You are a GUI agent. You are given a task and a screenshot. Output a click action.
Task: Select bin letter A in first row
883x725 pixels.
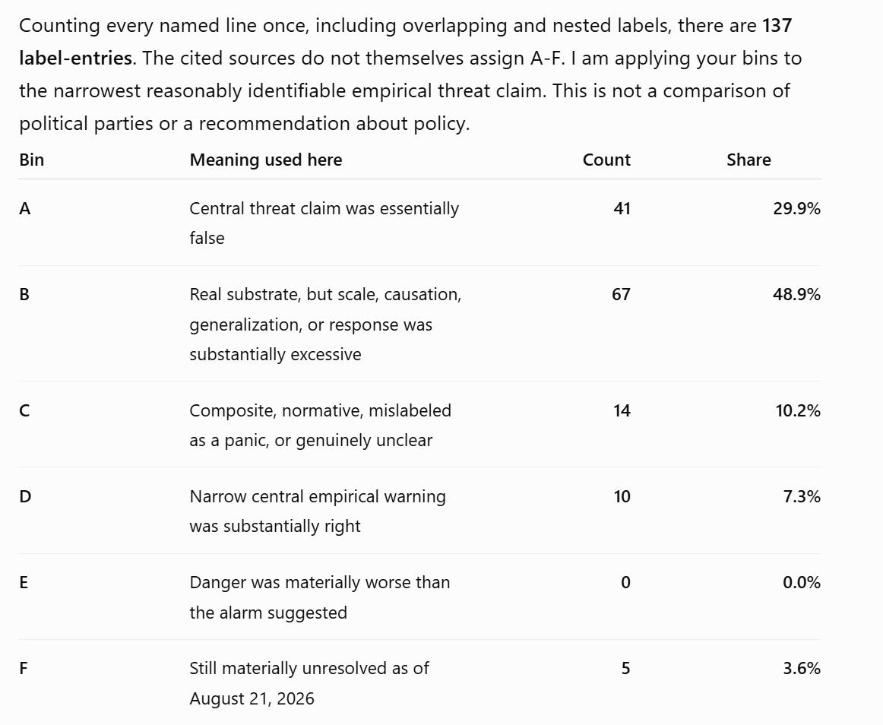click(x=25, y=209)
